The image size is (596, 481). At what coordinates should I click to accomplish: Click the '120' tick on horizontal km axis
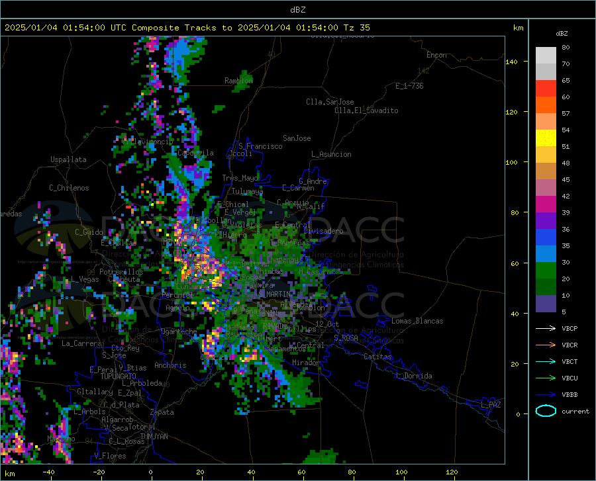[452, 472]
